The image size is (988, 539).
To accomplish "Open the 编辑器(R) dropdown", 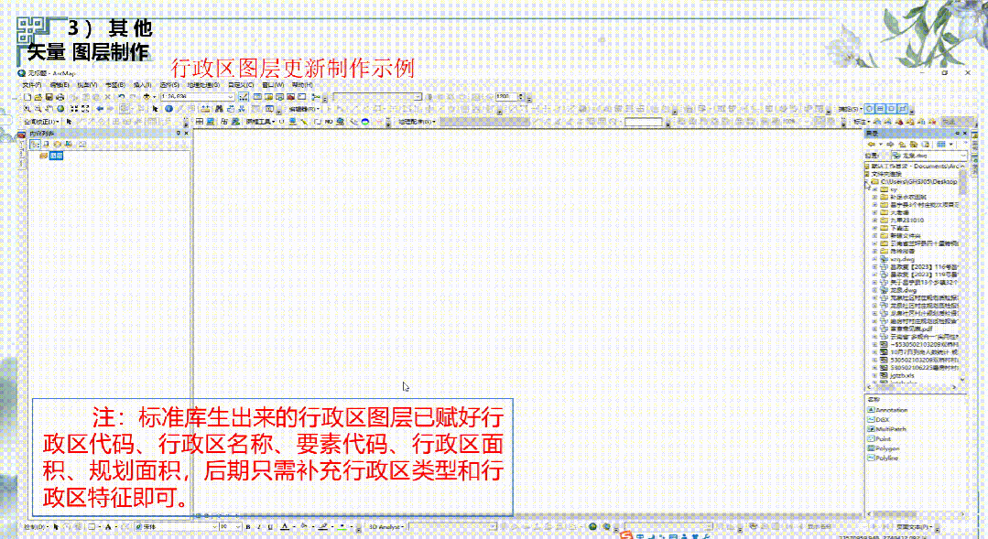I will [304, 109].
